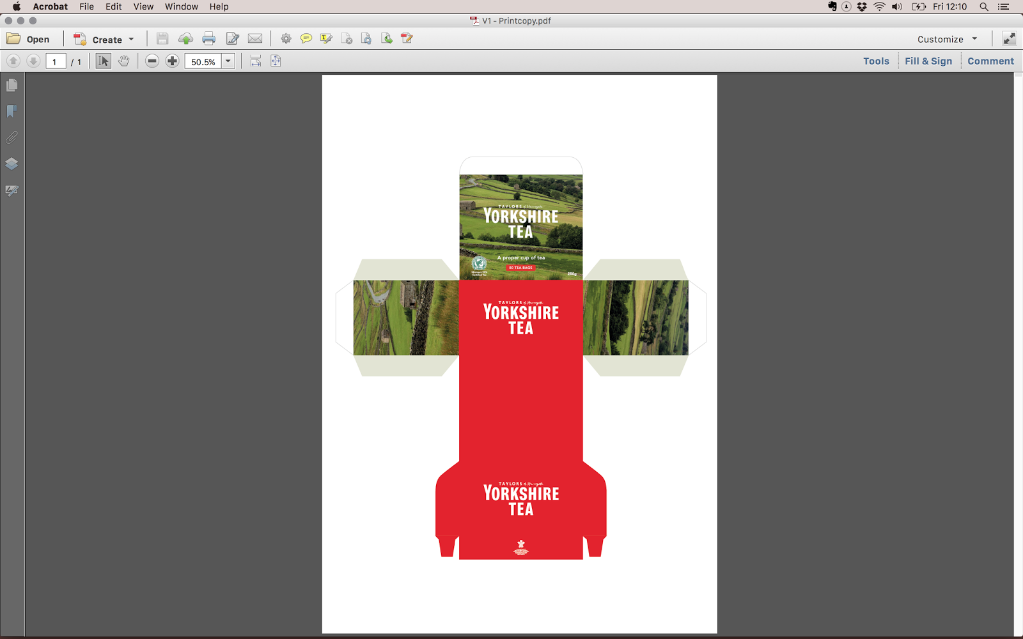1023x639 pixels.
Task: Click the delete page icon
Action: click(x=347, y=39)
